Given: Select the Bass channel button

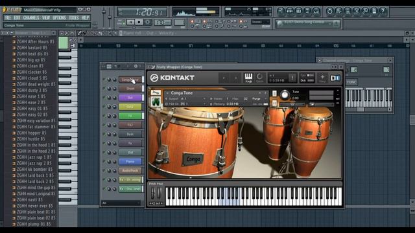Looking at the screenshot, I should click(130, 134).
